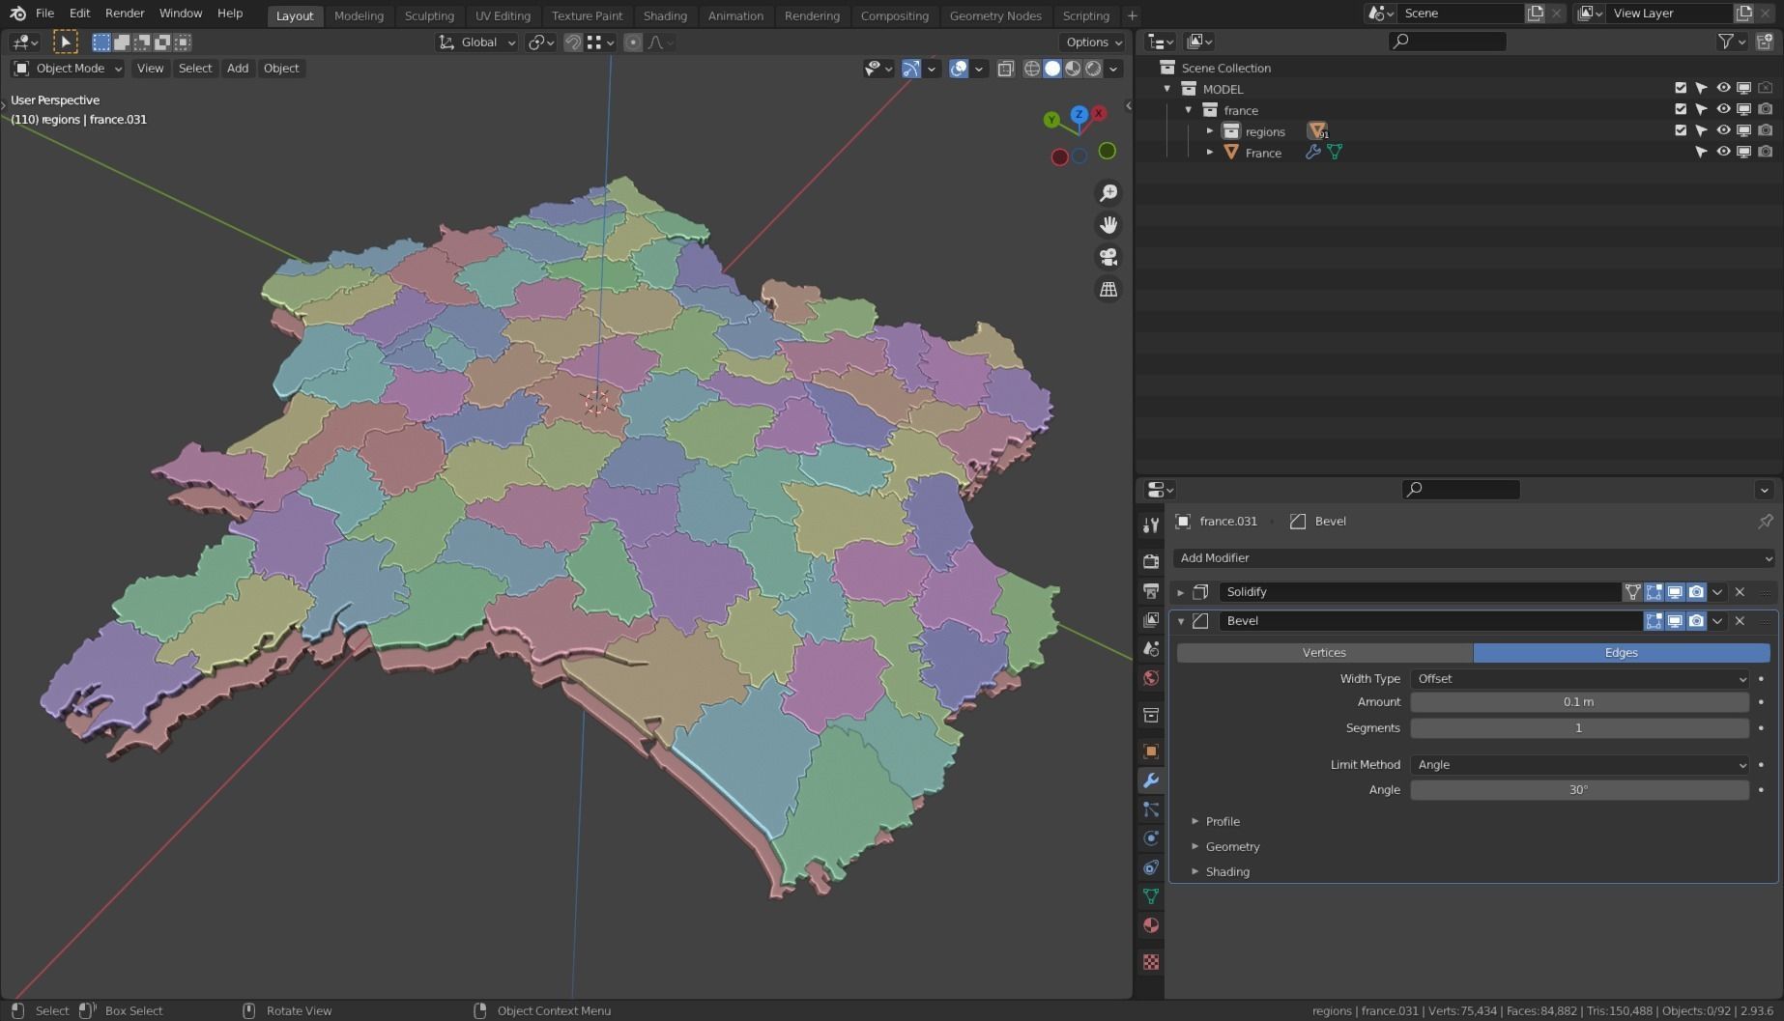Select rendered viewport shading mode
The image size is (1784, 1021).
(1093, 69)
